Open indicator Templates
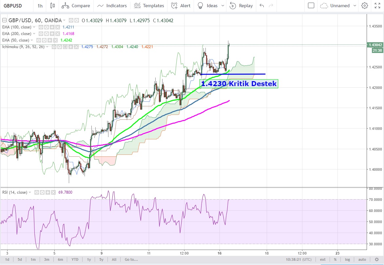The height and width of the screenshot is (265, 384). point(149,6)
